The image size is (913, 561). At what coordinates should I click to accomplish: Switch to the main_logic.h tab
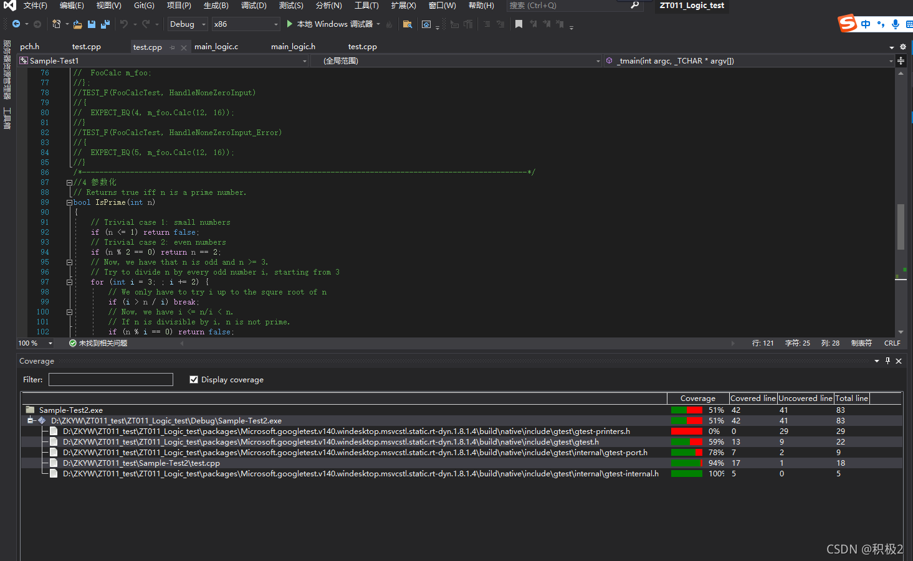tap(293, 47)
